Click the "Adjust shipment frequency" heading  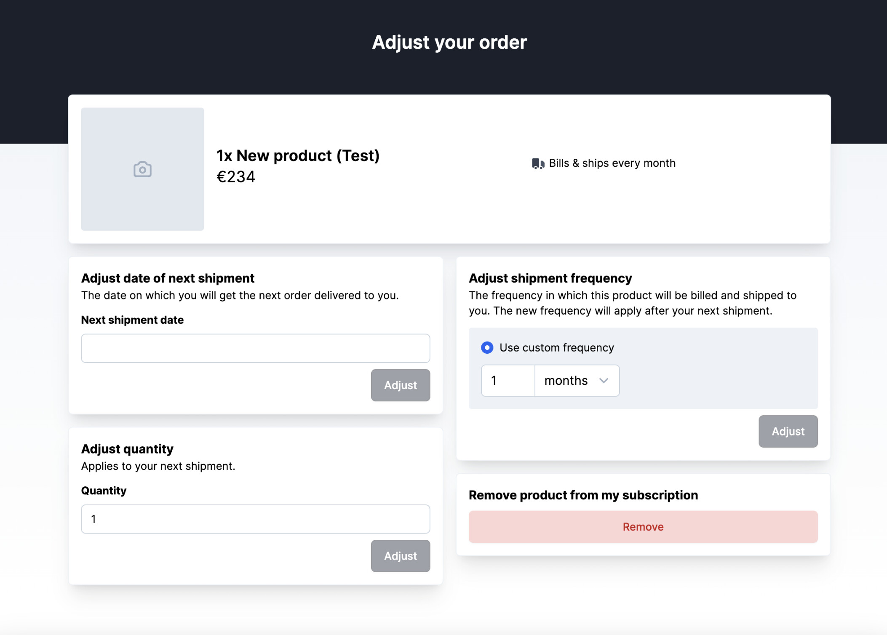[x=550, y=278]
